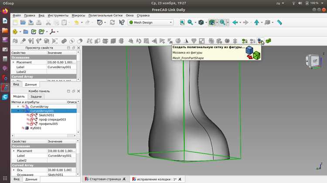This screenshot has height=183, width=327.
Task: Toggle visibility eye of CurvedArray
Action: click(23, 106)
